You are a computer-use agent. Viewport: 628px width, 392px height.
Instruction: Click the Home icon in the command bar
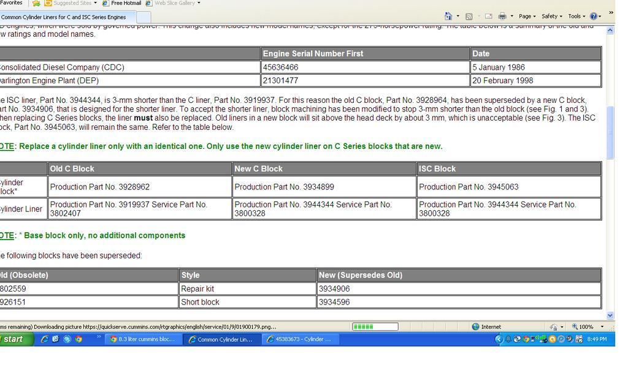point(448,17)
